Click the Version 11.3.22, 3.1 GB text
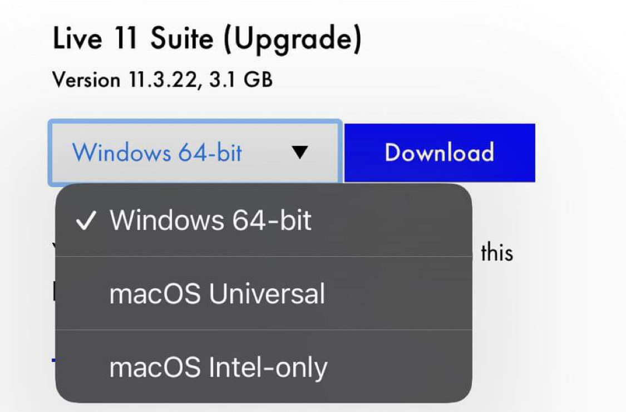This screenshot has width=626, height=412. click(x=162, y=80)
